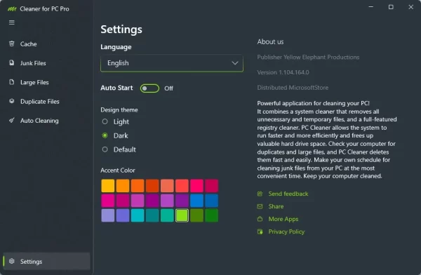Image resolution: width=421 pixels, height=275 pixels.
Task: Click the chevron arrow in the Language combo box
Action: pyautogui.click(x=235, y=63)
